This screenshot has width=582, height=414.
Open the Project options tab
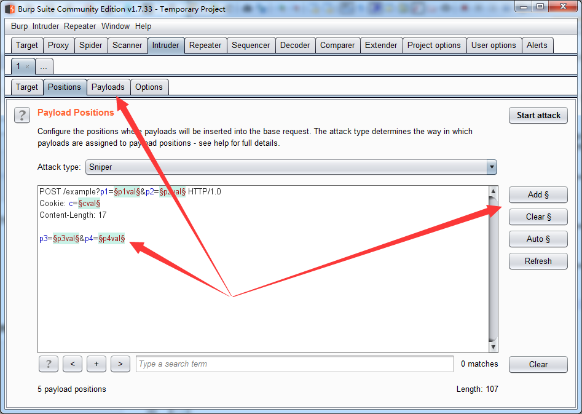pos(434,46)
